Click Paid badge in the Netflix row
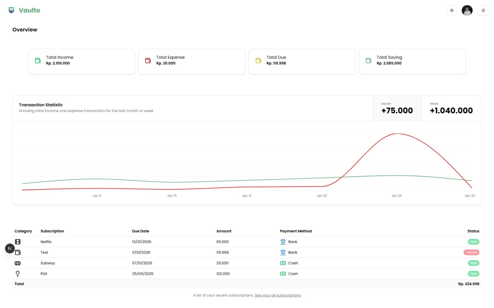This screenshot has height=308, width=494. coord(473,242)
